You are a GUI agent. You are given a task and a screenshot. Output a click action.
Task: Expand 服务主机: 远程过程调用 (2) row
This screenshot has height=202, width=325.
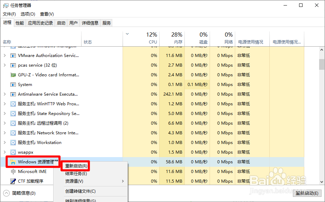pyautogui.click(x=5, y=123)
